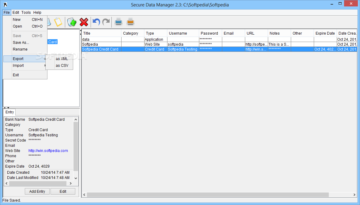Click the 'Softpedia Testing' username table cell

183,49
